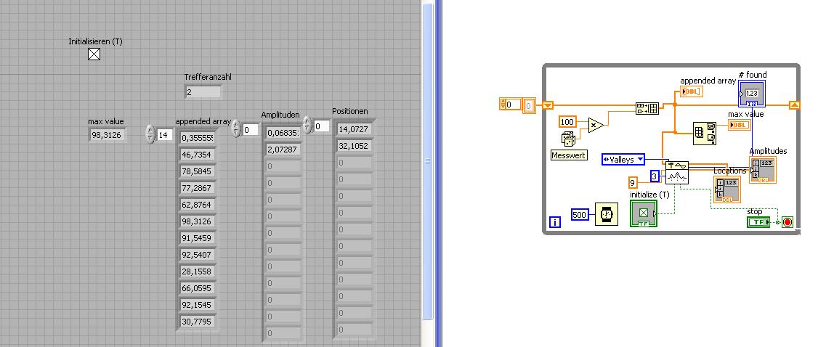This screenshot has height=347, width=826.
Task: Click the Positionen array index stepper arrows
Action: tap(307, 126)
